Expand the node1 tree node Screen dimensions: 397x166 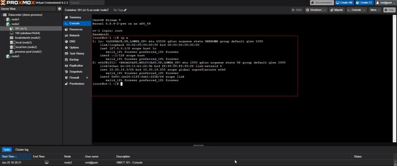click(5, 19)
